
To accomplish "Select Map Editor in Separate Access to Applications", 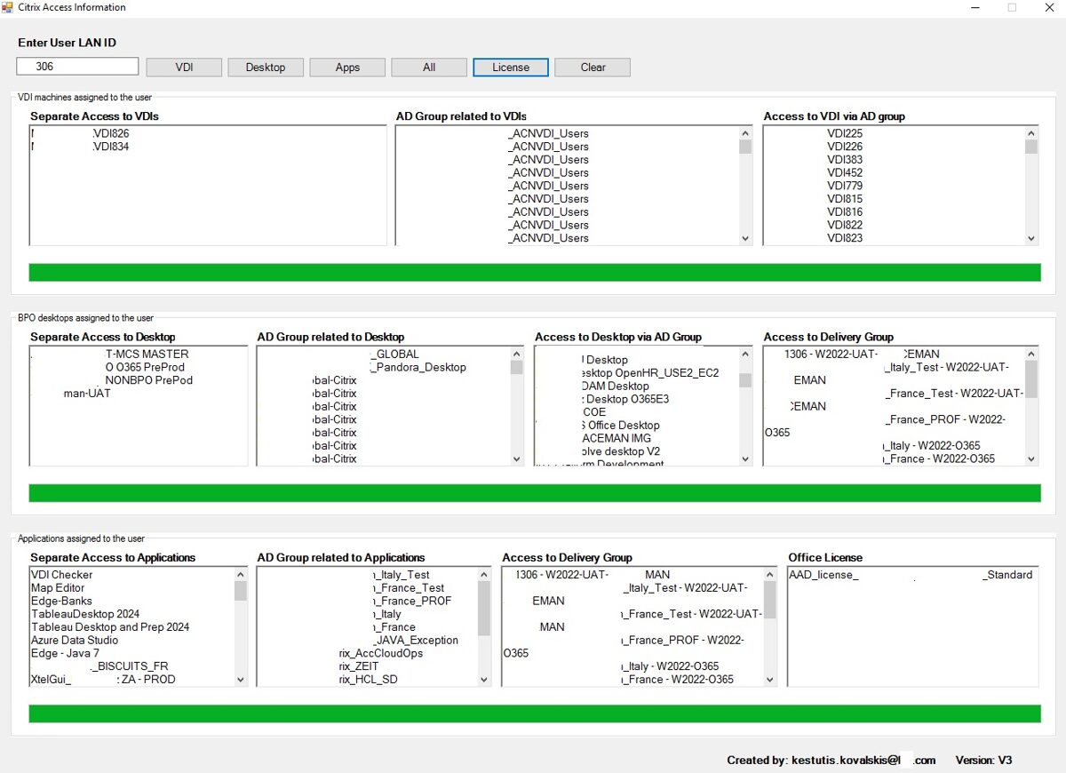I will 58,588.
